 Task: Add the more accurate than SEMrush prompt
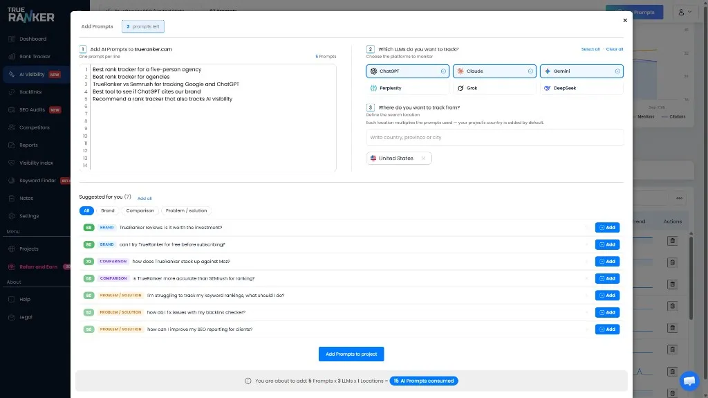[607, 278]
